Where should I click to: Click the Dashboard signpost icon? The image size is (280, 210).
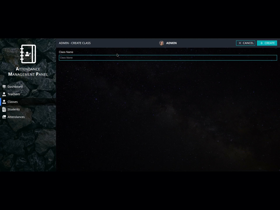click(4, 87)
